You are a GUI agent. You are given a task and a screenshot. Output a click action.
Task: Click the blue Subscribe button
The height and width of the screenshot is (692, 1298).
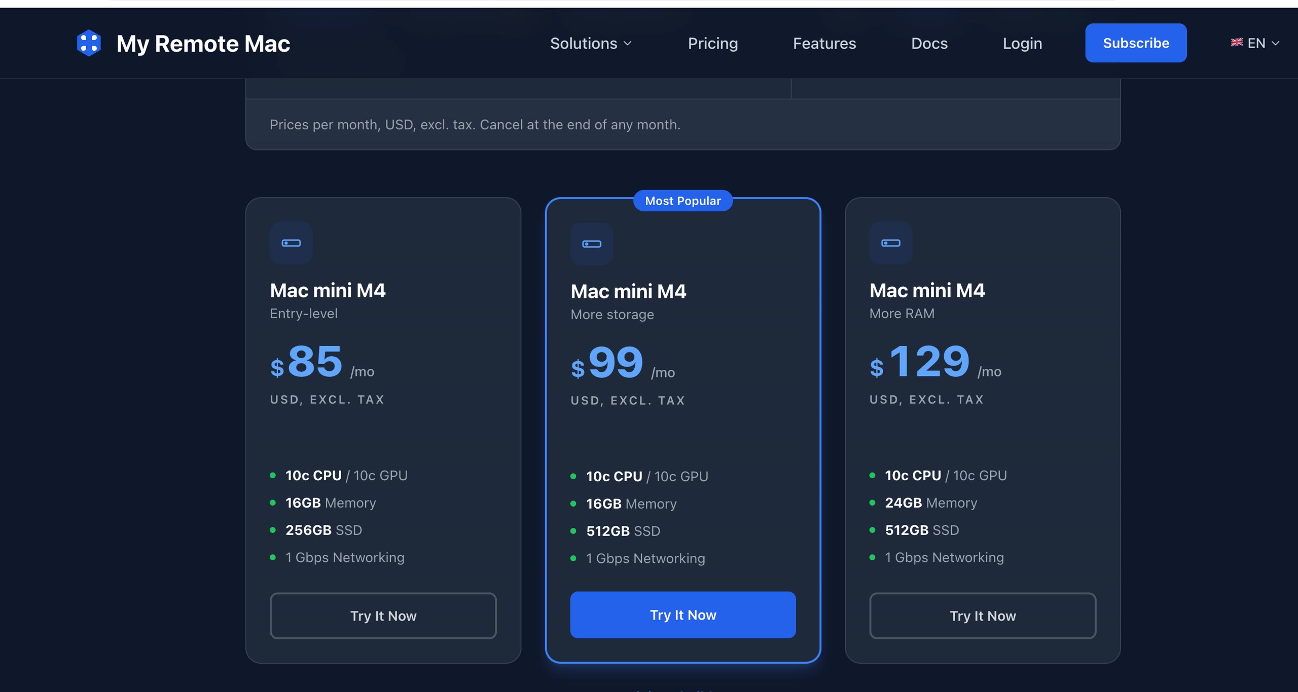click(1136, 43)
